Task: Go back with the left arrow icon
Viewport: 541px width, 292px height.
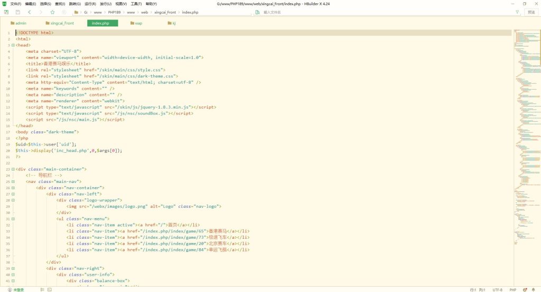Action: [x=30, y=12]
